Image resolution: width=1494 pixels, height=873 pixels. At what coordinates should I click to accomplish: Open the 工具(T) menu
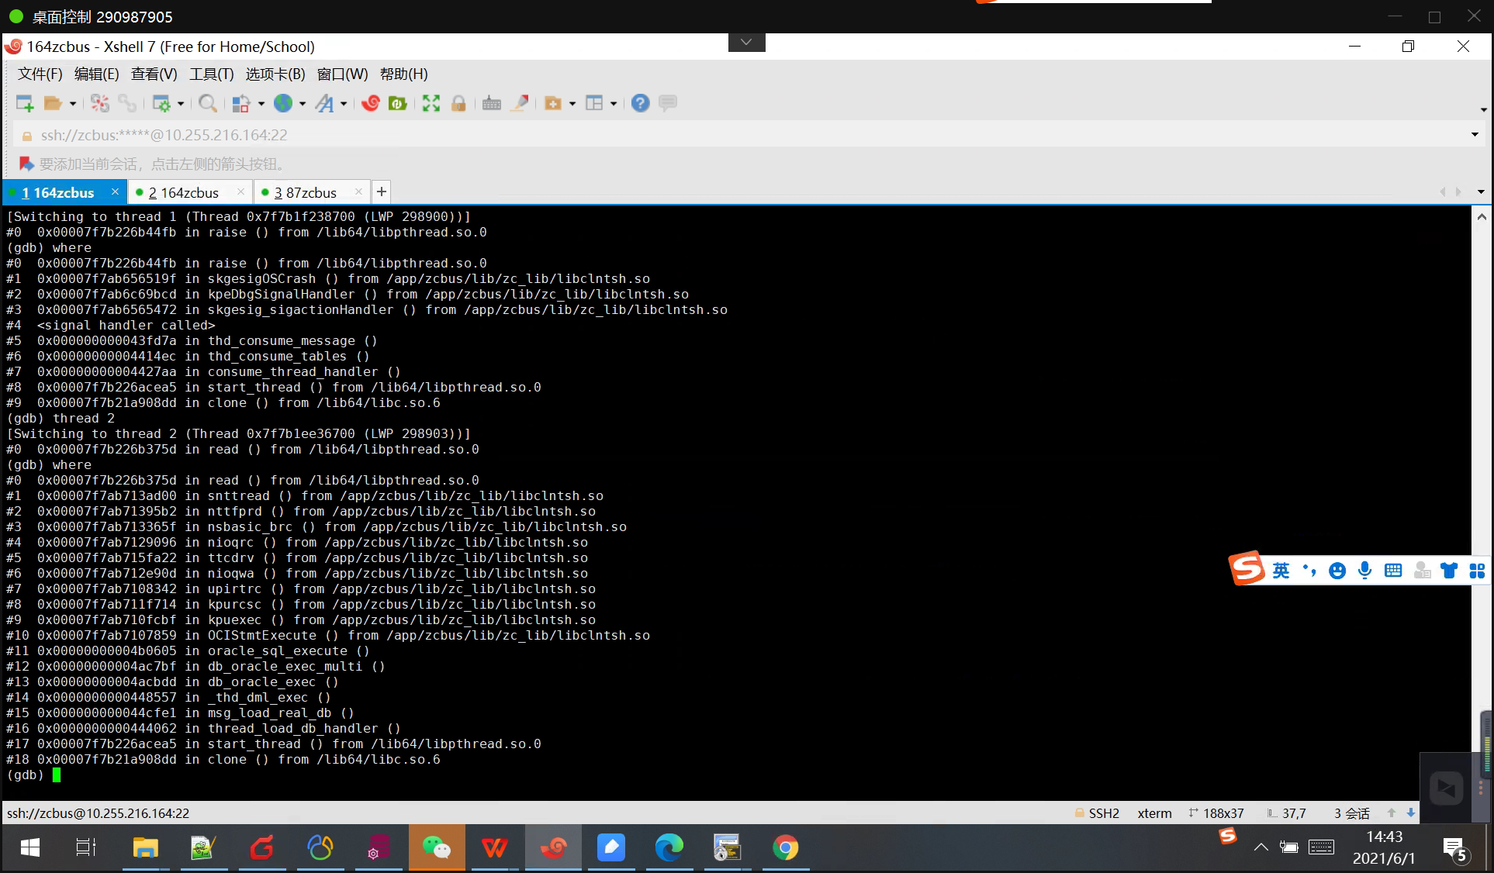click(211, 74)
